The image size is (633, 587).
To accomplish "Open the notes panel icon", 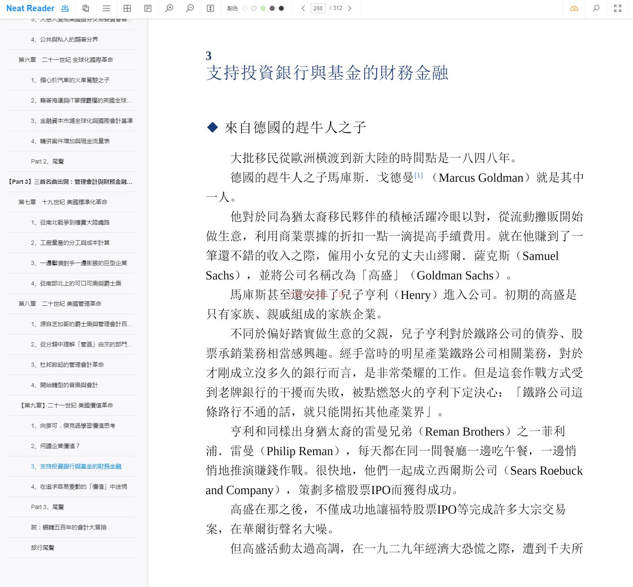I will [x=148, y=8].
